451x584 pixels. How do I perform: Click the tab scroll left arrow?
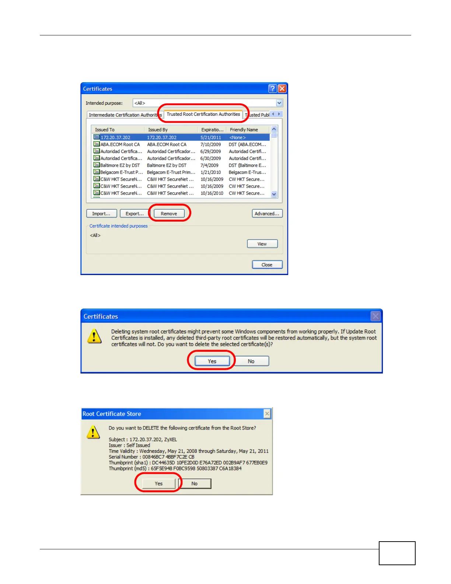(x=273, y=114)
